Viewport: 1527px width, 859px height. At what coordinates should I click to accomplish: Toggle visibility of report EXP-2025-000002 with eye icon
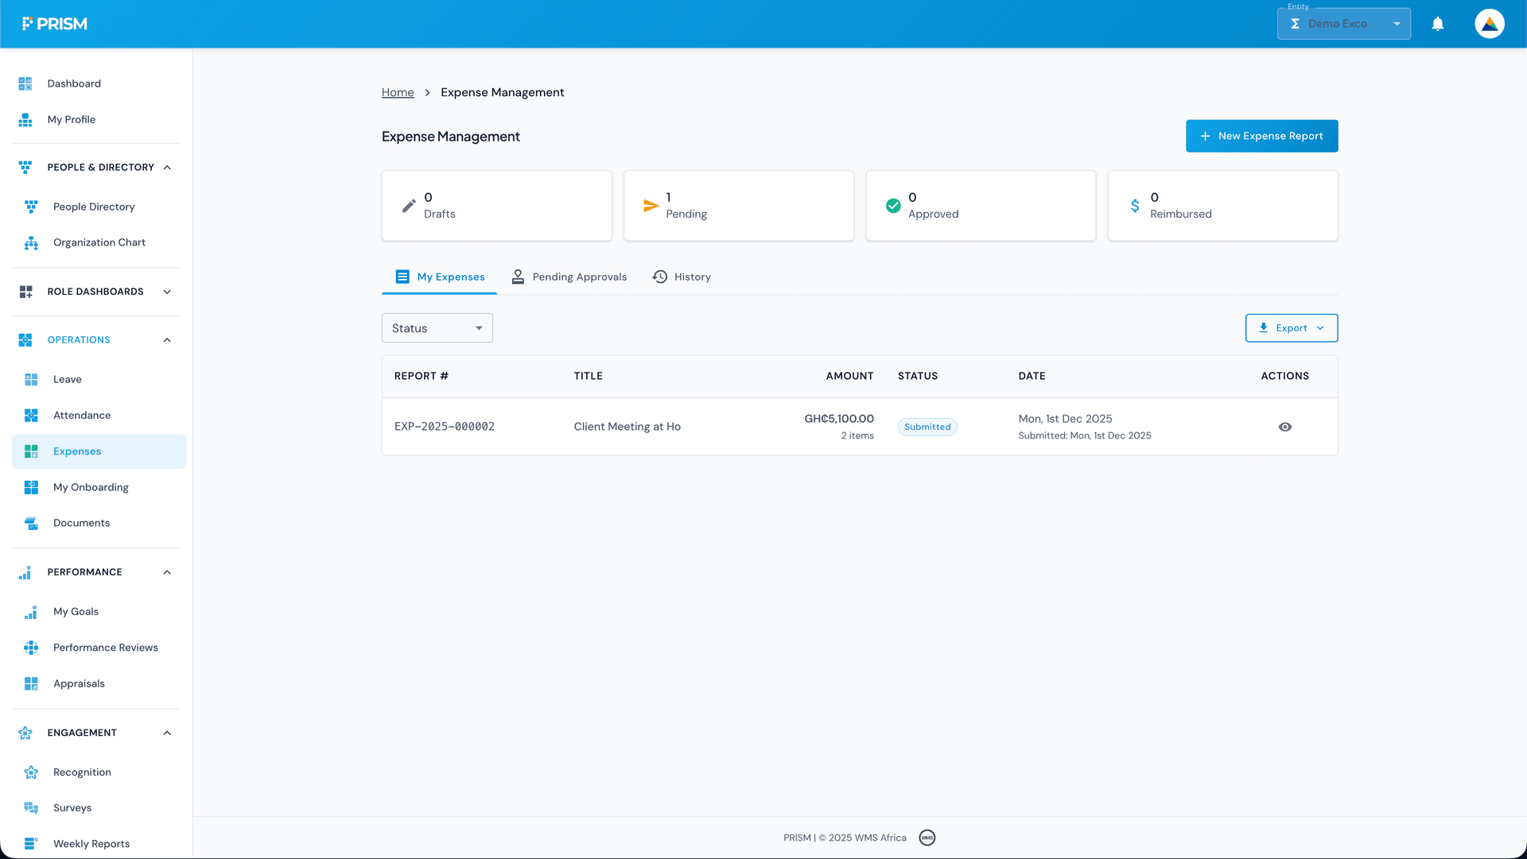tap(1285, 427)
